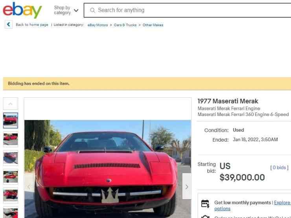This screenshot has height=218, width=291.
Task: Select first red car front thumbnail
Action: tap(11, 120)
